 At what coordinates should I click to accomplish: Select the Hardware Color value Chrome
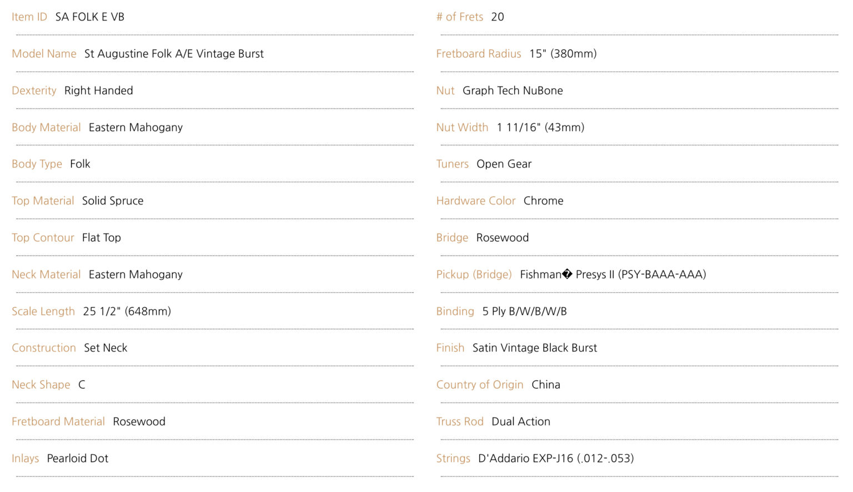pos(543,201)
